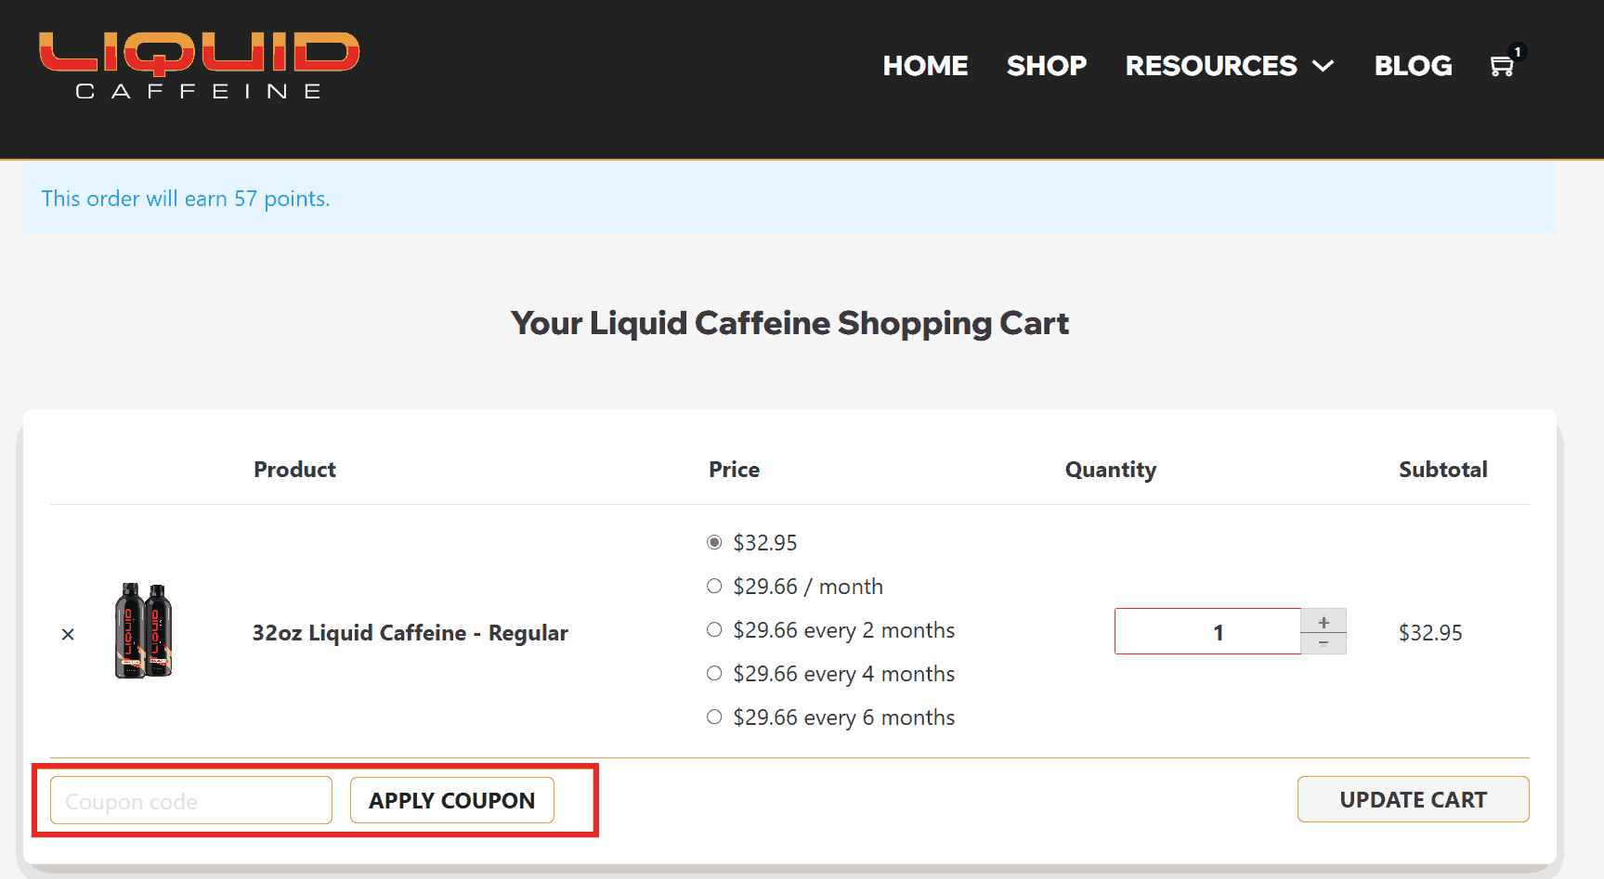Focus the Coupon code field
This screenshot has height=879, width=1604.
[191, 800]
